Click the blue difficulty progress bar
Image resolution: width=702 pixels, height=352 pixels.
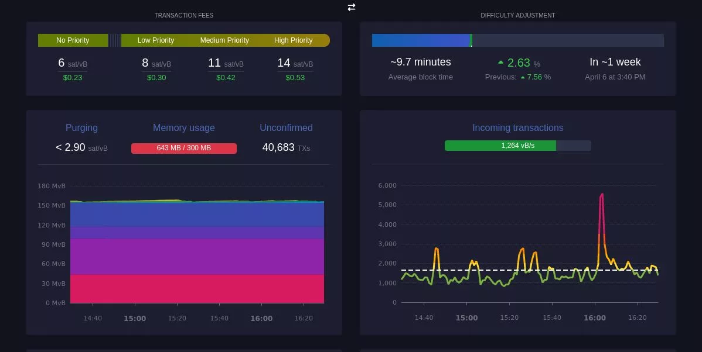click(x=421, y=40)
